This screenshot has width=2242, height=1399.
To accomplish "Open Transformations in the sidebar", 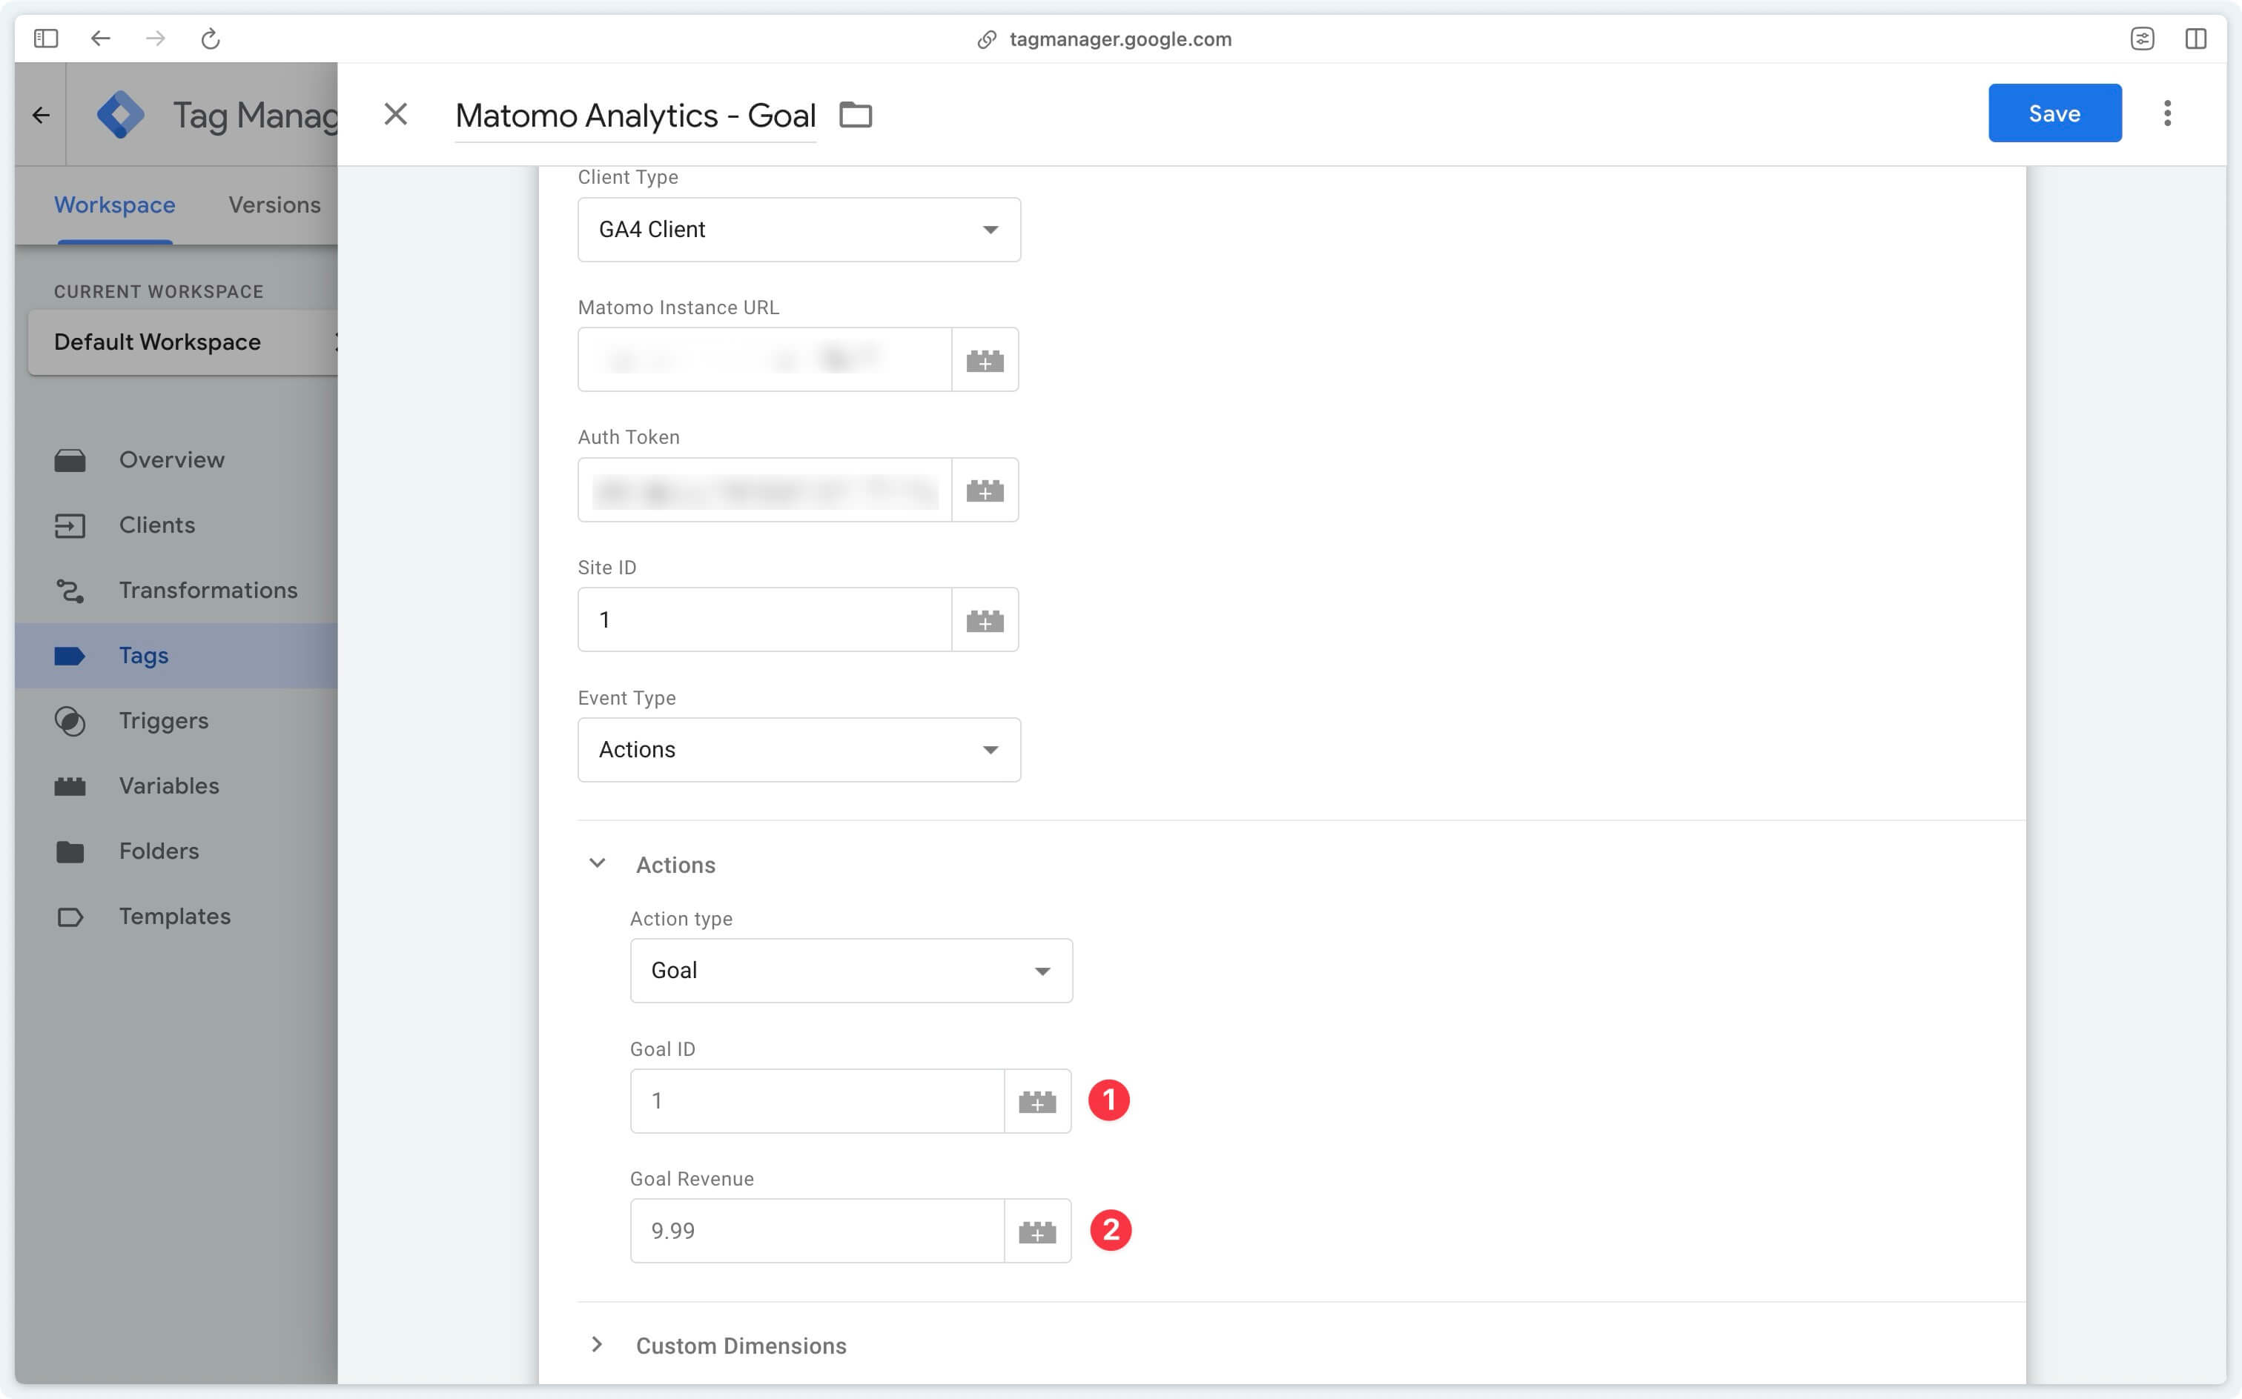I will coord(176,591).
